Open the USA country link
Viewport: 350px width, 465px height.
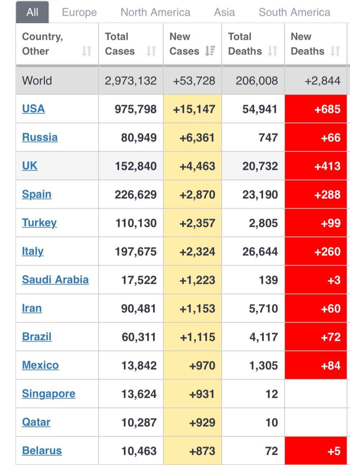(x=33, y=109)
